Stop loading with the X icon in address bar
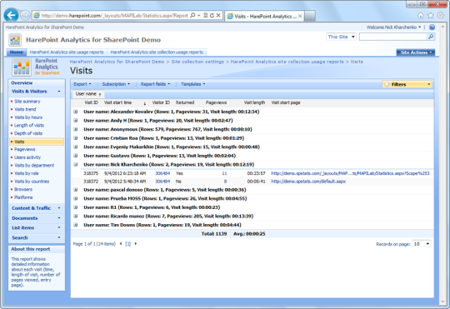450x309 pixels. pos(218,16)
